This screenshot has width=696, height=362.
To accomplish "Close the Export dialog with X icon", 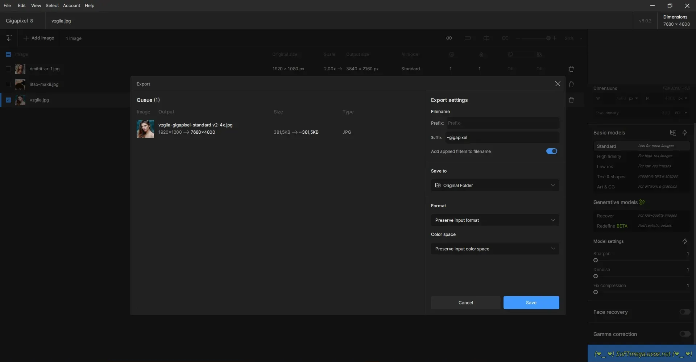I will (558, 84).
